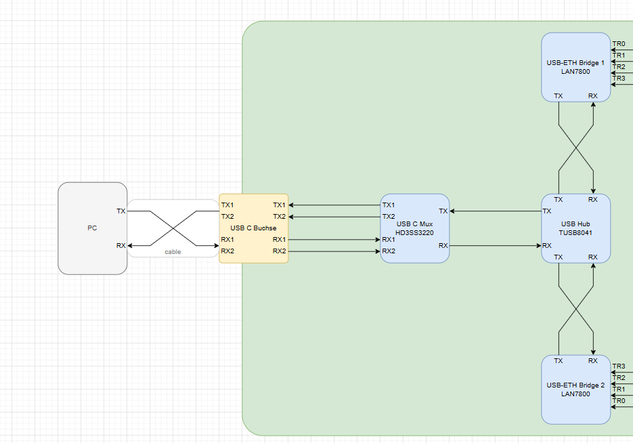
Task: Click the RX2 port label on the USB C Mux
Action: tap(389, 250)
